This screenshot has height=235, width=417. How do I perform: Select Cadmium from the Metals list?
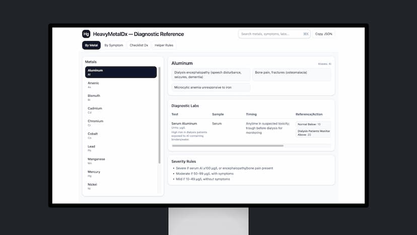pyautogui.click(x=121, y=110)
